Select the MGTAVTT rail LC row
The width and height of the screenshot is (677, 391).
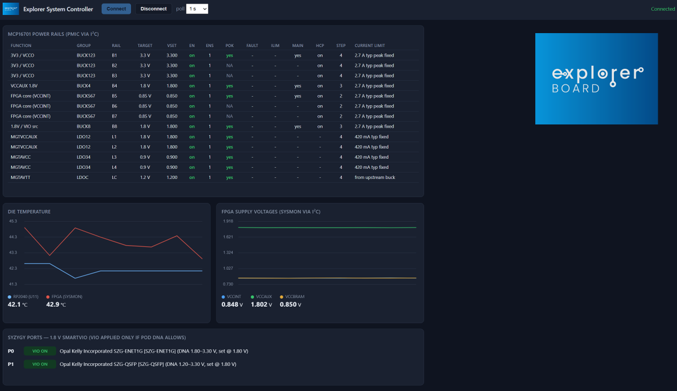click(x=214, y=177)
